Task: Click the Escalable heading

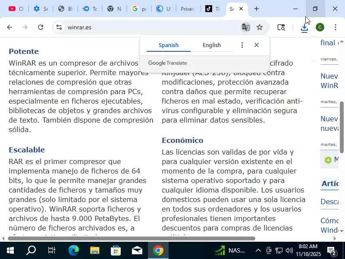Action: [27, 150]
